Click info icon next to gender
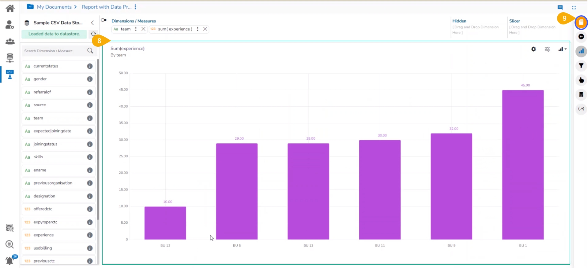 tap(90, 79)
